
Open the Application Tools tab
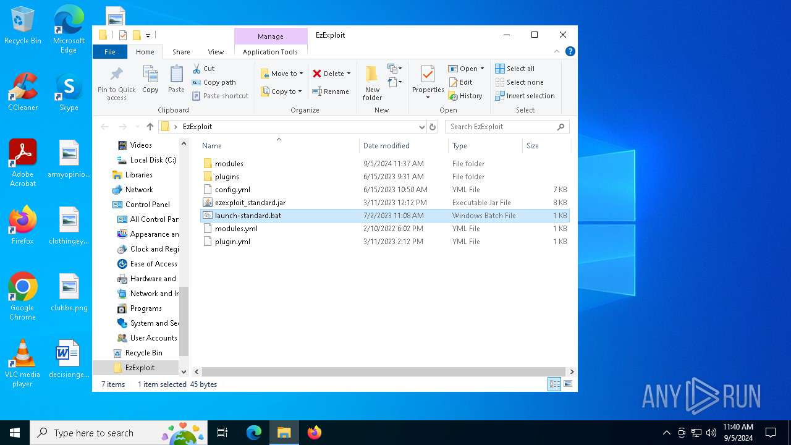pyautogui.click(x=270, y=52)
